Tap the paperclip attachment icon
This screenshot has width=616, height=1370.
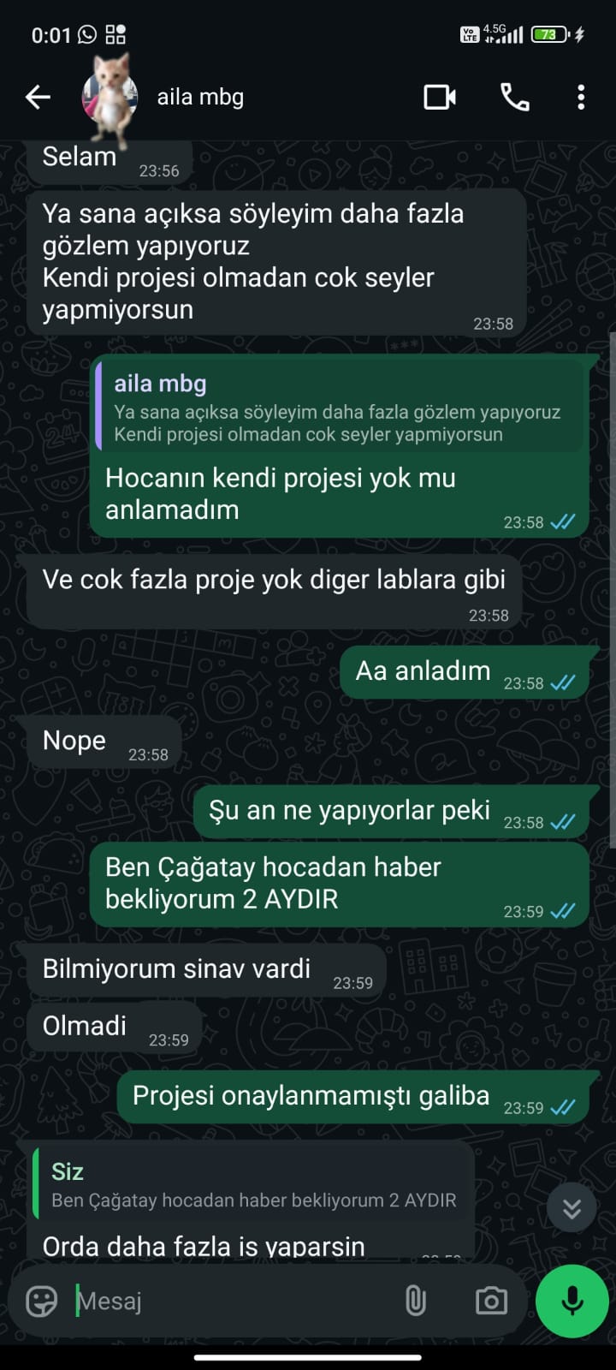point(416,1301)
